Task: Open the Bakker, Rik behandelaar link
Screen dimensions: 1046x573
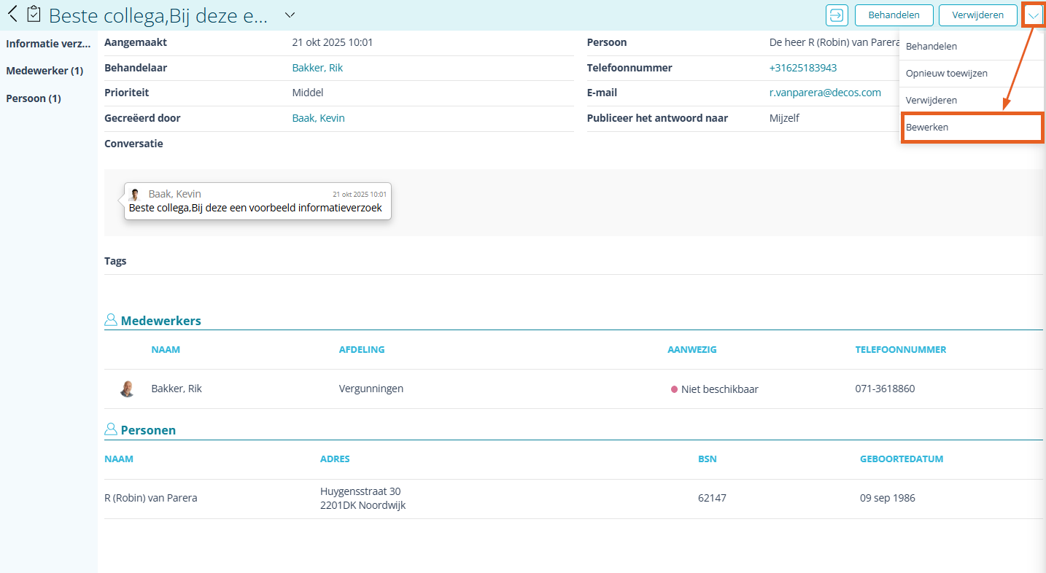Action: point(317,68)
